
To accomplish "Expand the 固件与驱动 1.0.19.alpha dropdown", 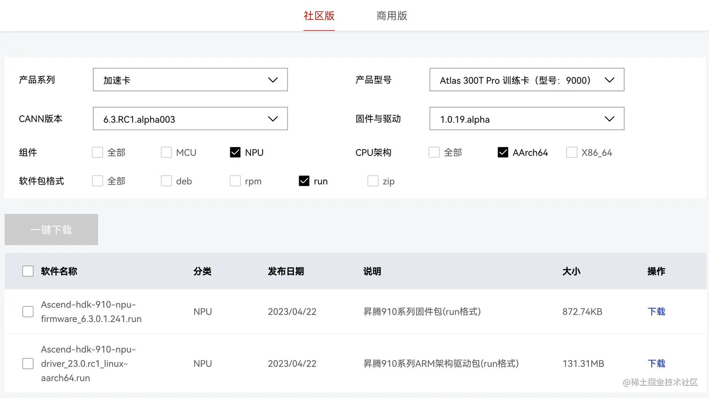I will [527, 119].
